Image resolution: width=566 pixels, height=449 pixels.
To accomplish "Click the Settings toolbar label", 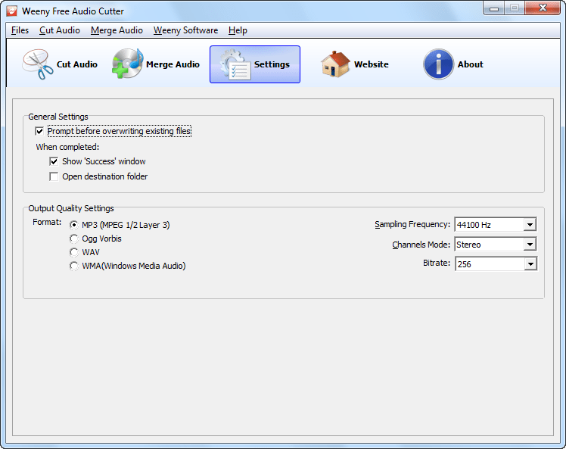I will 272,64.
